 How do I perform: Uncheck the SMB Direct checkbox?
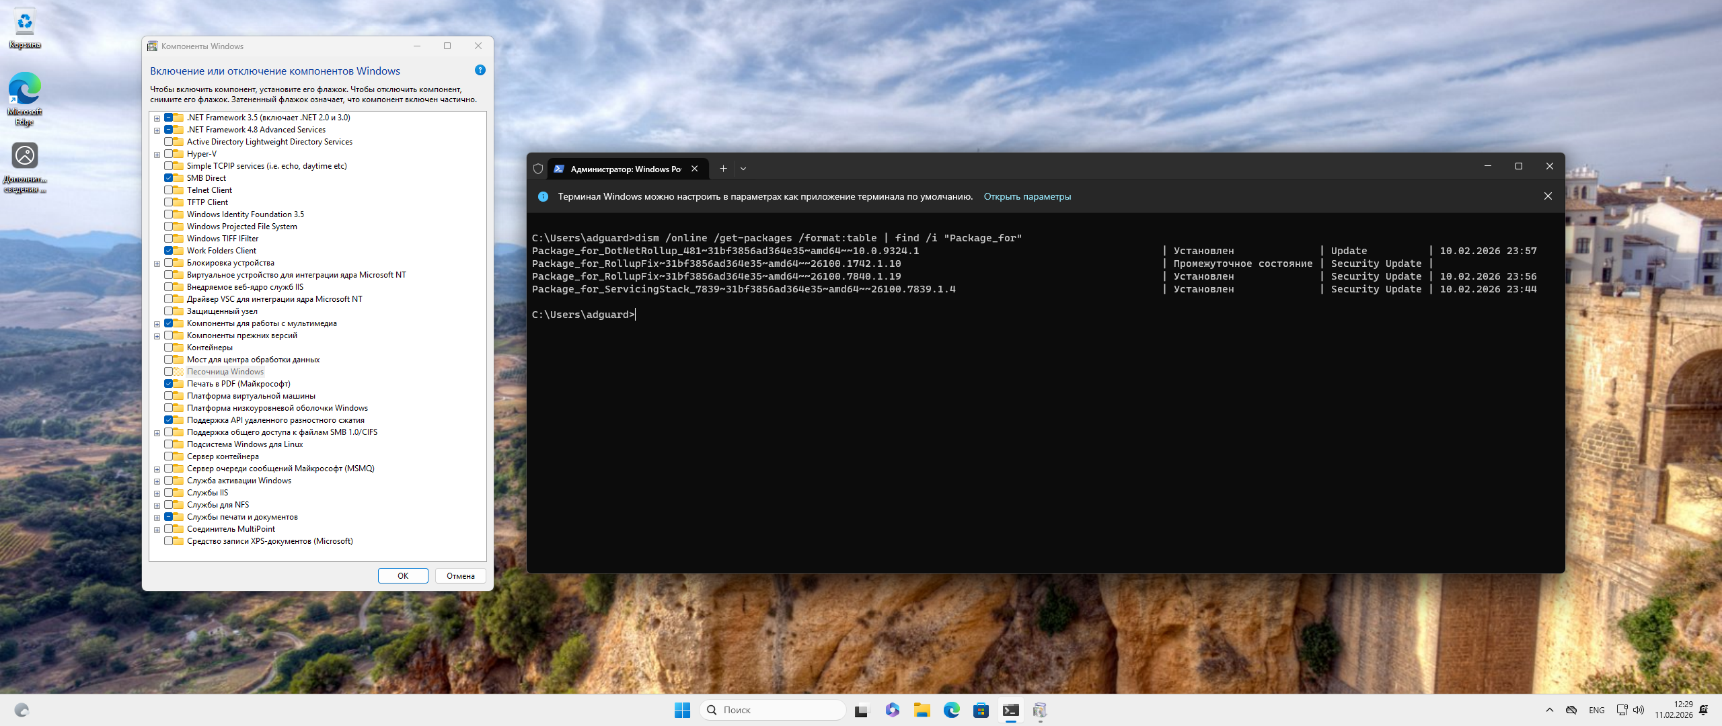point(169,178)
